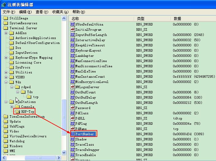Expand the KeyboardType Mapping node

[6, 57]
